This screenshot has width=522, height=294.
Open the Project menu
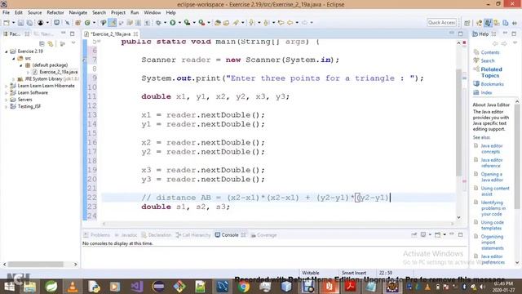click(x=118, y=13)
